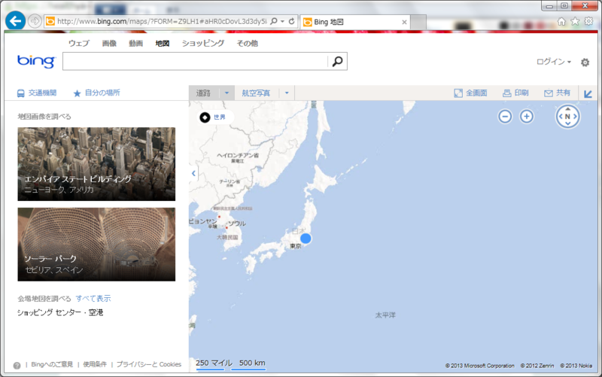Open the ログイン dropdown
This screenshot has height=377, width=602.
[x=554, y=62]
